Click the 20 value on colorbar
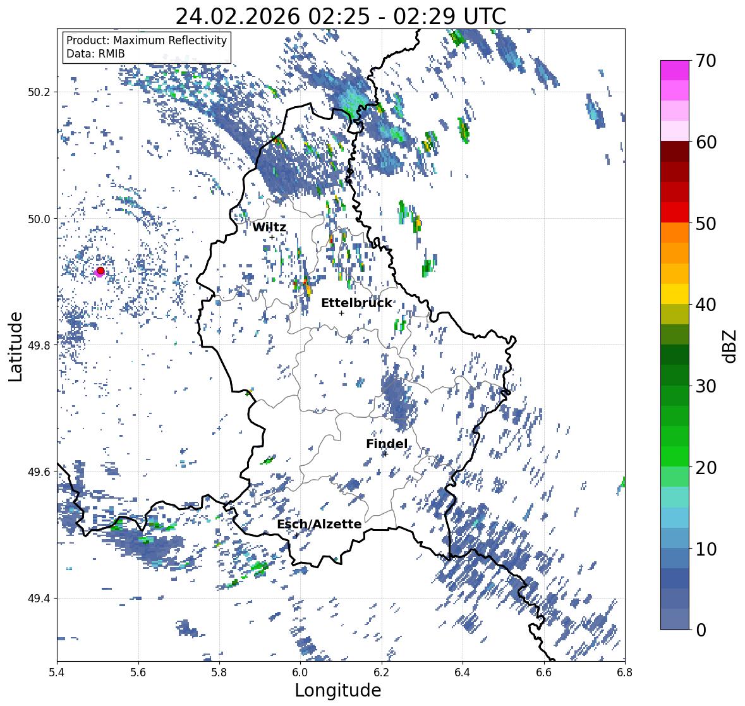The height and width of the screenshot is (706, 745). (706, 468)
